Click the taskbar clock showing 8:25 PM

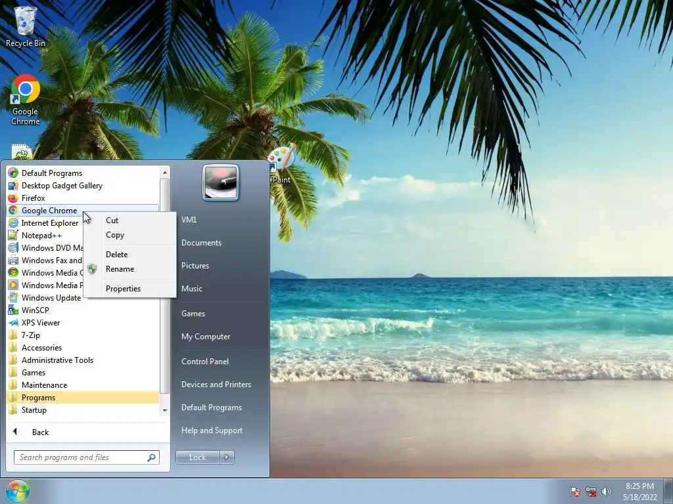639,492
